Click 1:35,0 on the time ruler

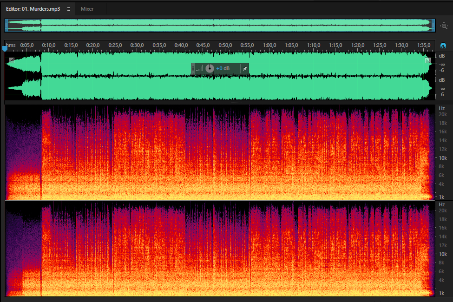pos(424,46)
